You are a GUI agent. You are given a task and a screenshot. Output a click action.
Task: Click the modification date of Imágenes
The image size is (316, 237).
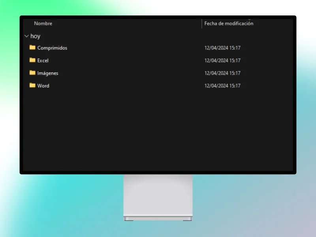click(x=222, y=73)
